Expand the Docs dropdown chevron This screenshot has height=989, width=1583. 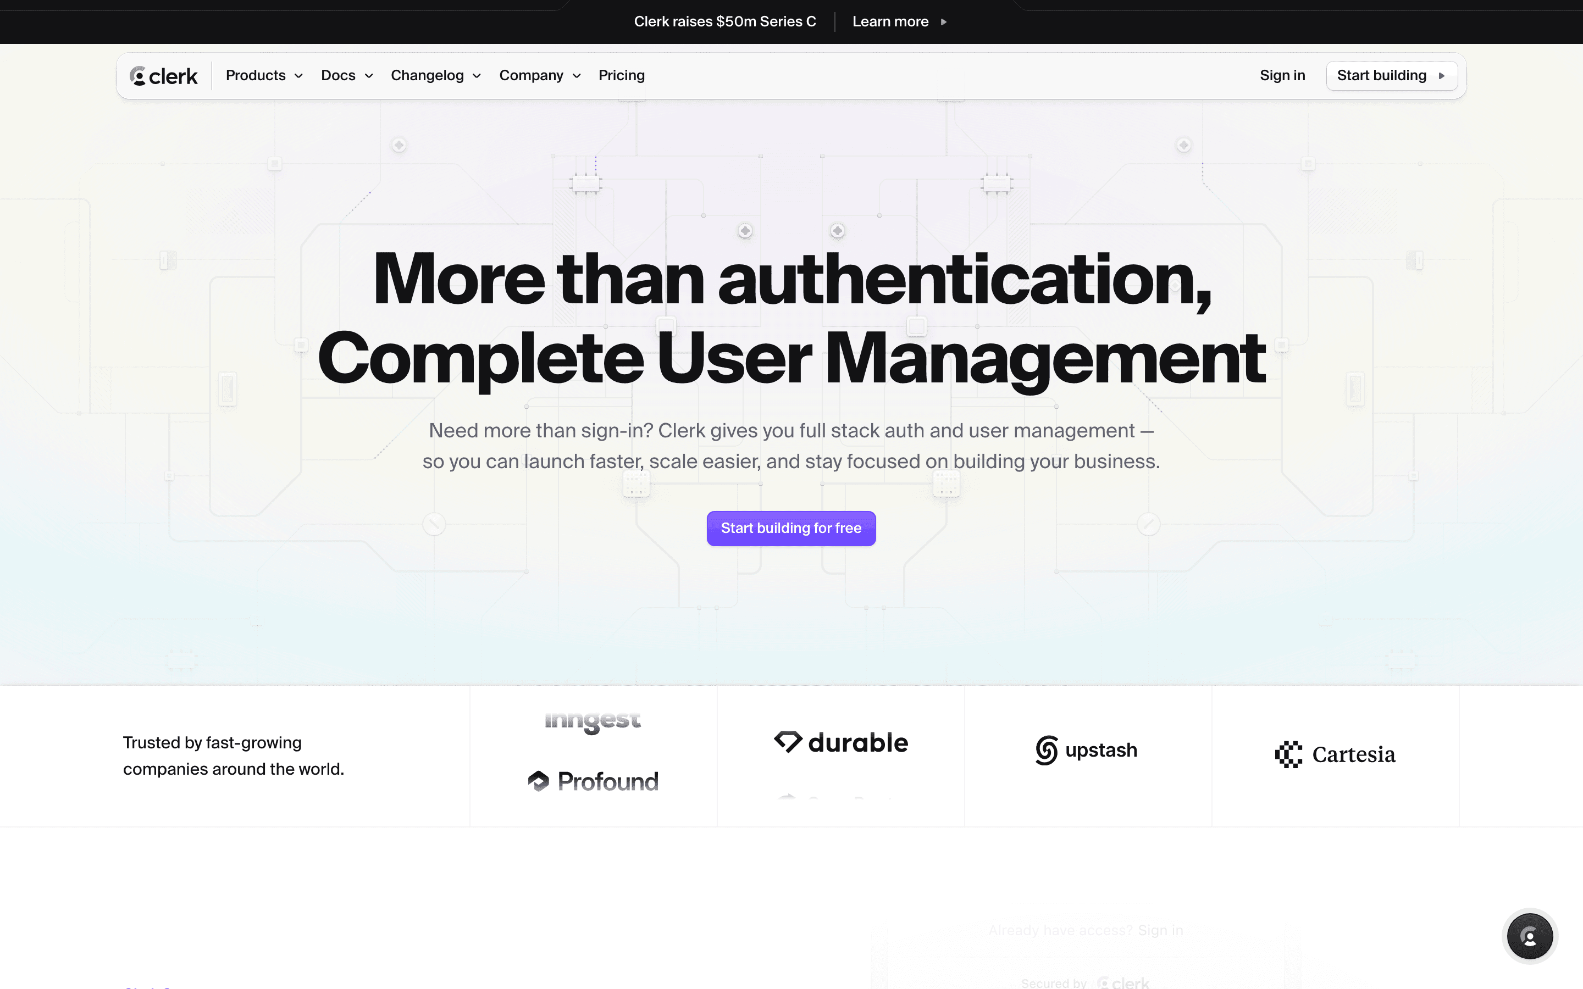coord(369,76)
